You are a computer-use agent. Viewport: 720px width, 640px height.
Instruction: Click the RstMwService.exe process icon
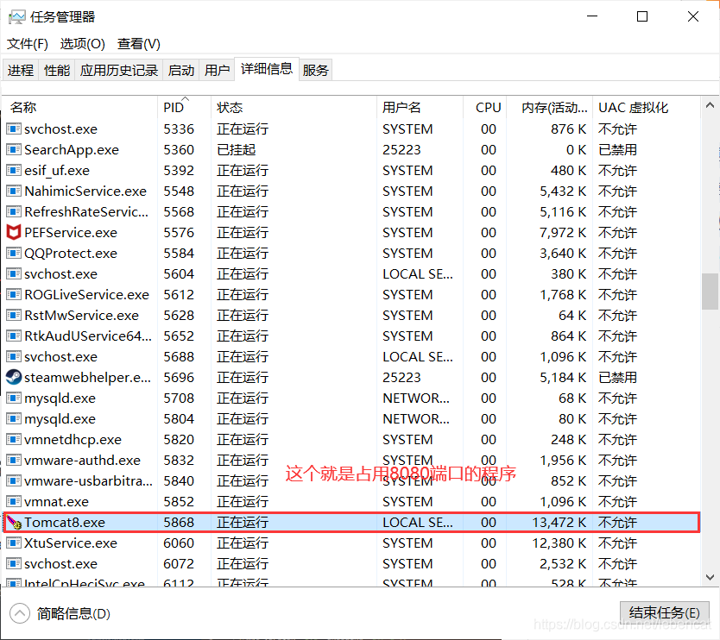[13, 315]
